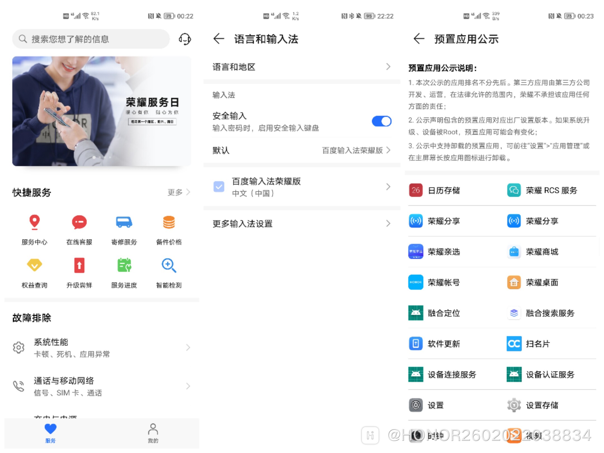The height and width of the screenshot is (453, 604).
Task: Toggle the 安全输入 switch off
Action: pos(381,121)
